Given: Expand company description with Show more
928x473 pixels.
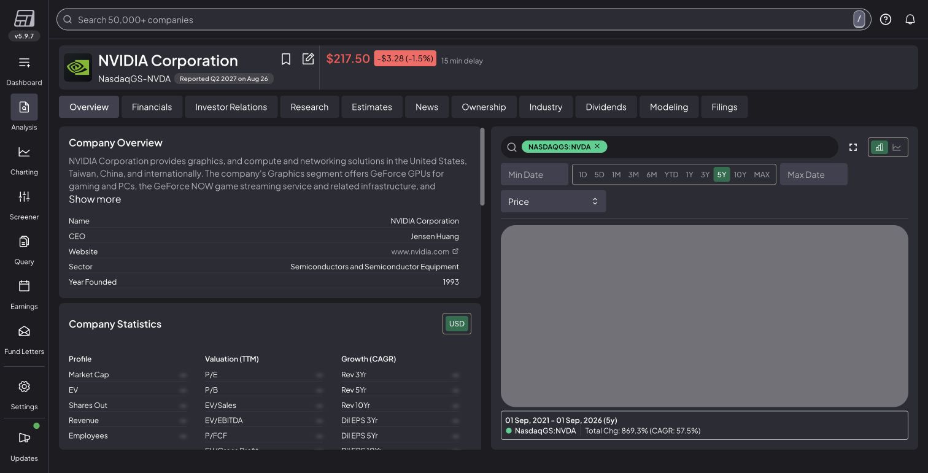Looking at the screenshot, I should click(95, 199).
